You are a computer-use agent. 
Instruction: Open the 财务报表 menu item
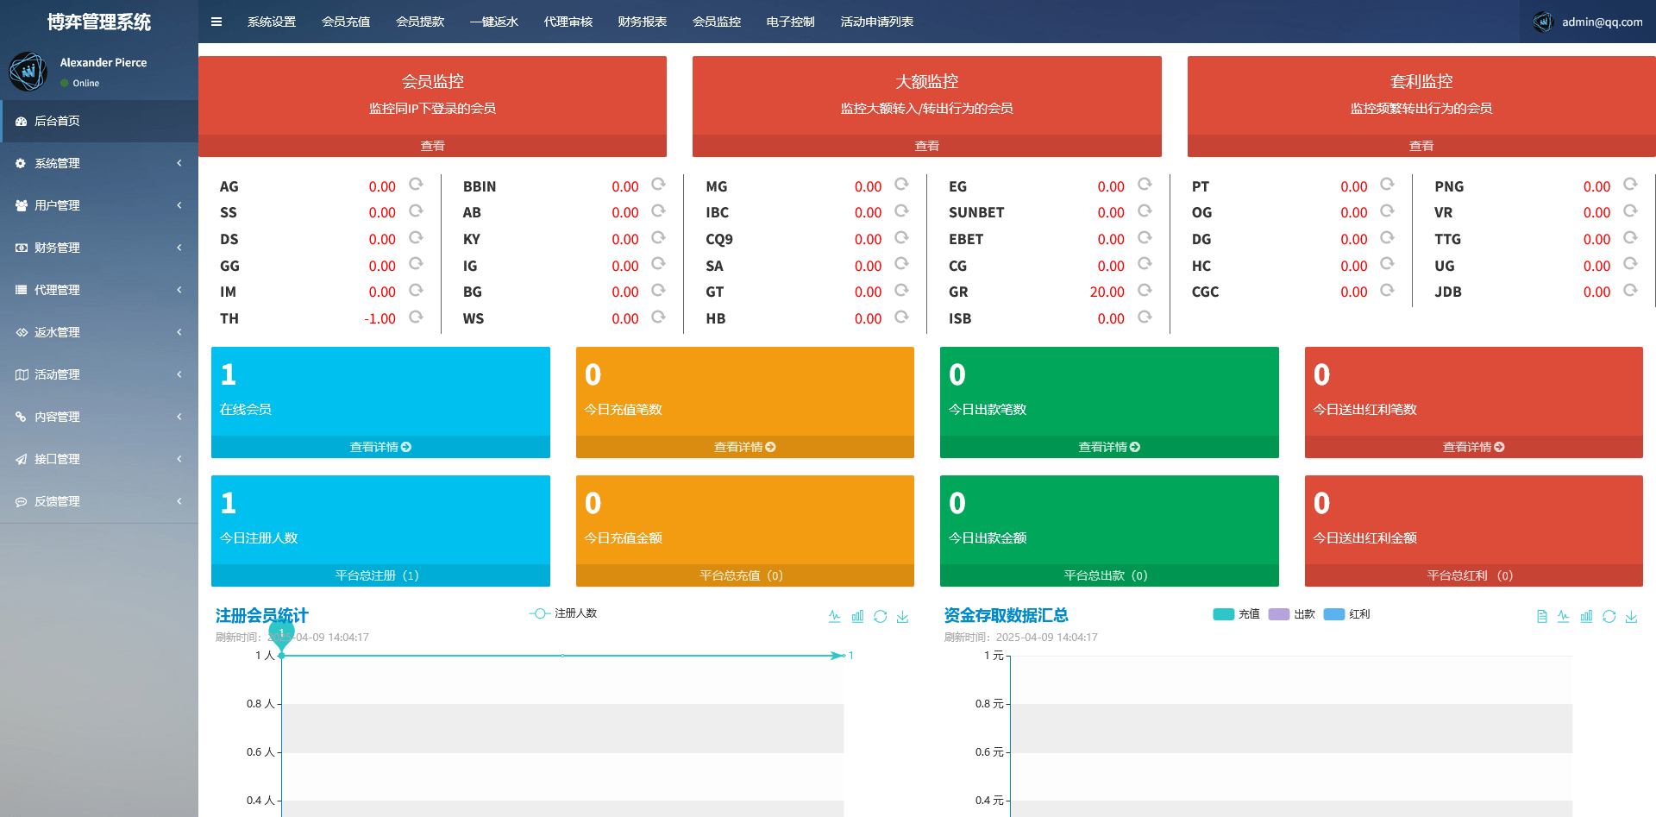point(642,22)
